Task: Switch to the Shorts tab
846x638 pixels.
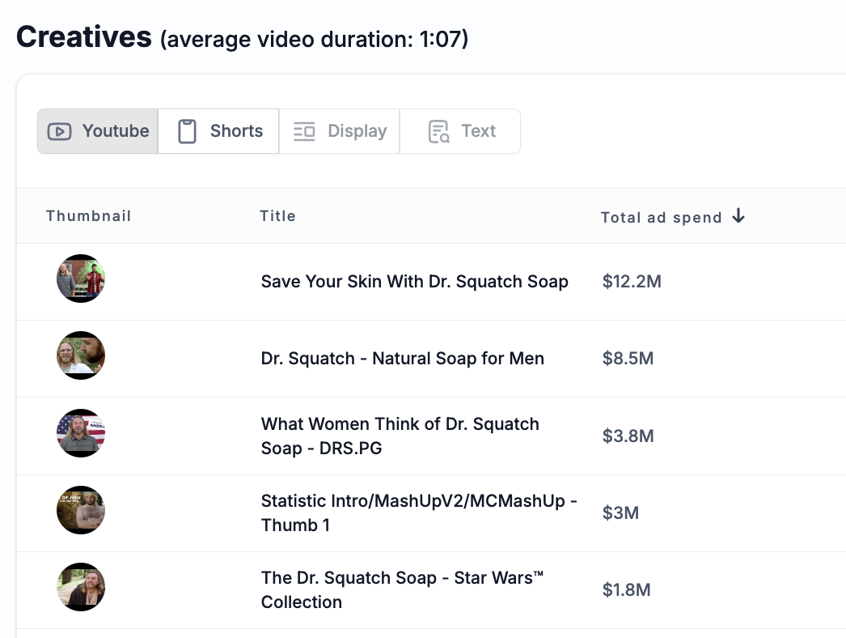Action: coord(218,131)
